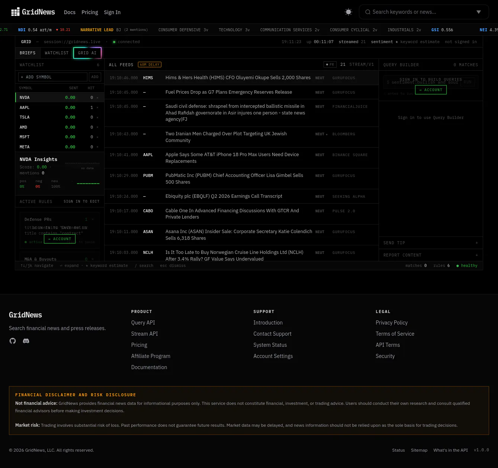Open Docs in top navigation
Image resolution: width=498 pixels, height=468 pixels.
tap(70, 12)
